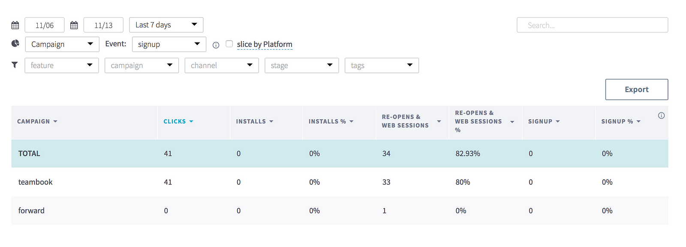Open the Campaign grouping dropdown
686x247 pixels.
(62, 44)
